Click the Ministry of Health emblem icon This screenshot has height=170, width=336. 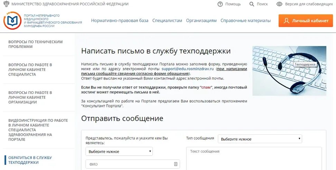[7, 4]
